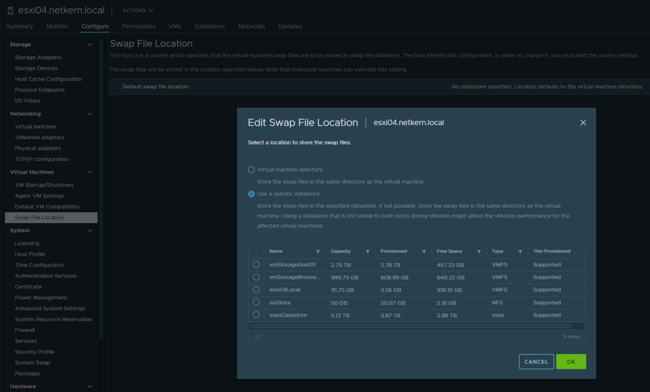Open System Resource Reservation
The image size is (650, 392).
(x=54, y=319)
